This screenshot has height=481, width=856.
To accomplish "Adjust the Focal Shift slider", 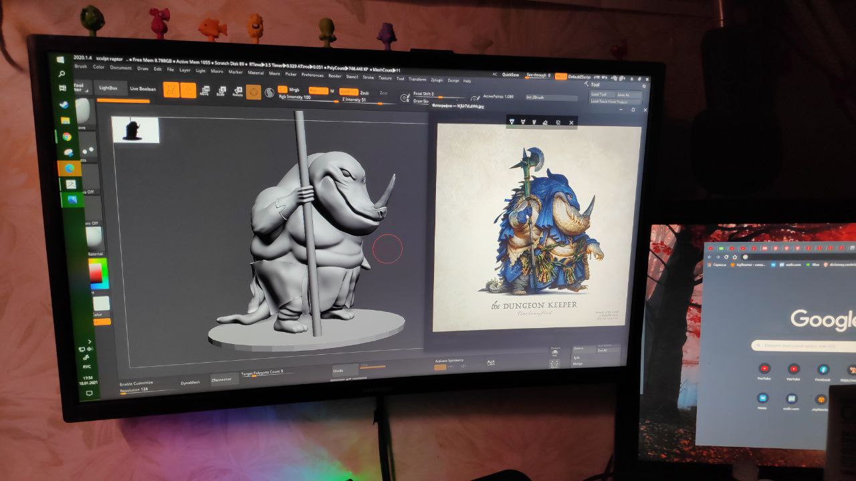I will tap(439, 96).
